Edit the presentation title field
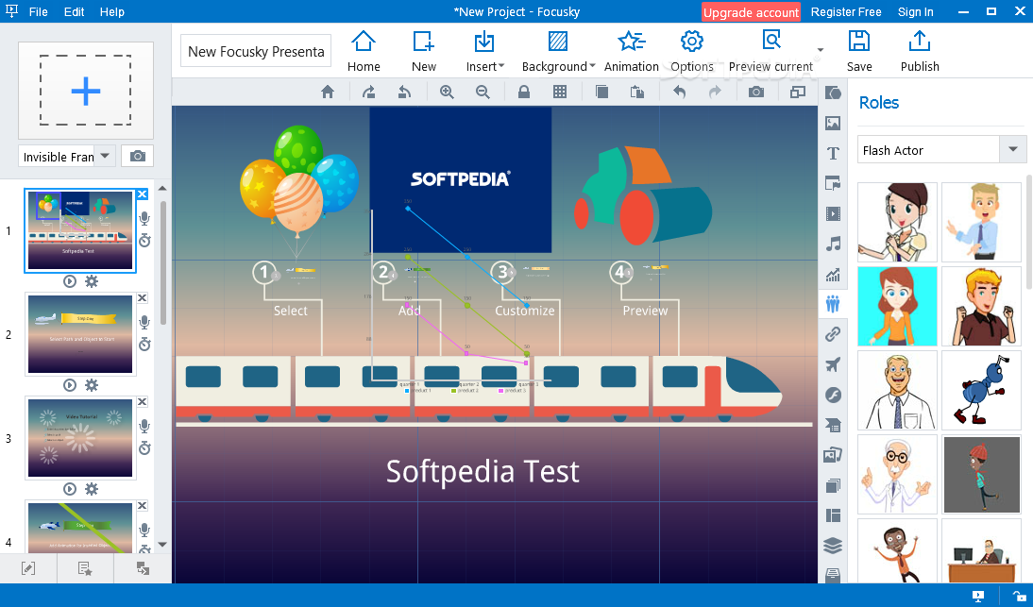This screenshot has height=607, width=1033. pos(256,51)
